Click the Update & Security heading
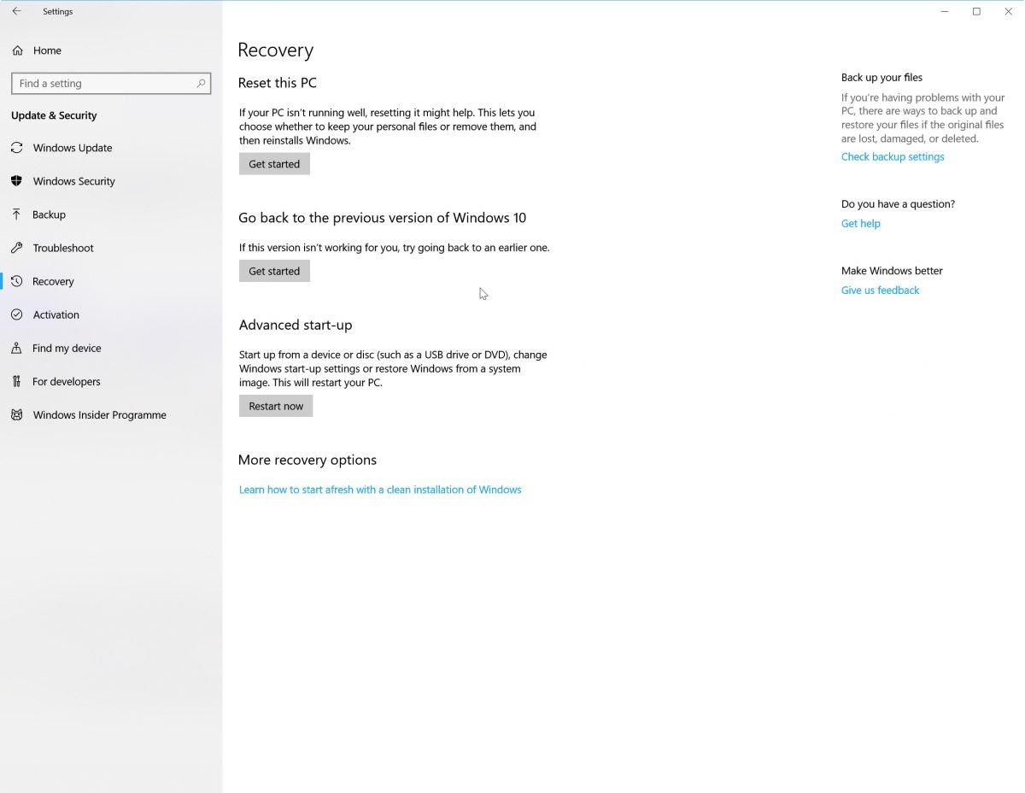Image resolution: width=1025 pixels, height=793 pixels. click(54, 115)
